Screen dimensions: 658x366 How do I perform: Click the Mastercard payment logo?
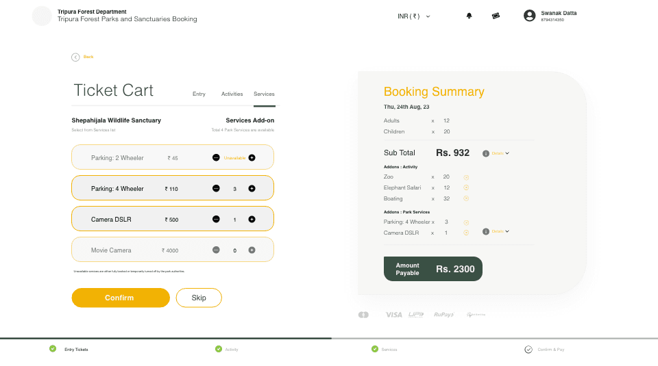pyautogui.click(x=363, y=315)
